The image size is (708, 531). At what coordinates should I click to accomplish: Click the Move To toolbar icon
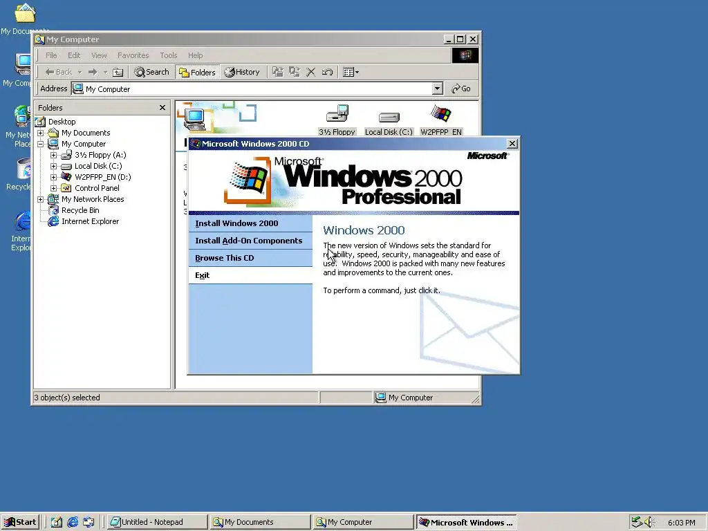click(x=278, y=72)
